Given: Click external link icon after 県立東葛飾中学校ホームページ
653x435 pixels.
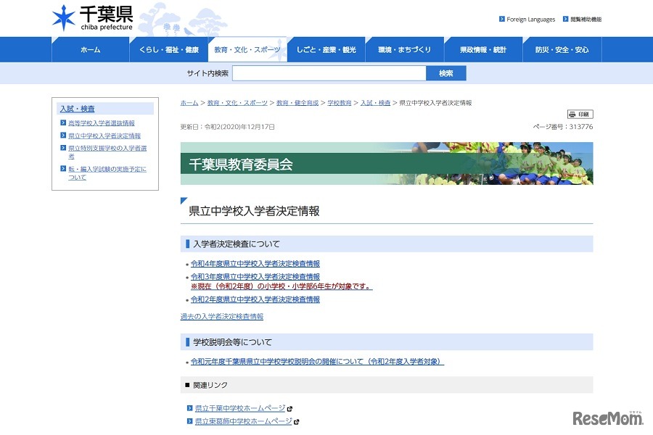Looking at the screenshot, I should [296, 421].
